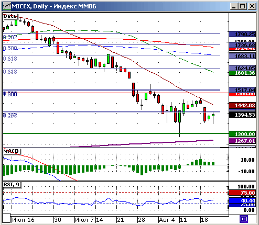Viewport: 259px width, 225px height.
Task: Click the -10.00 MACD scale value
Action: coord(246,172)
